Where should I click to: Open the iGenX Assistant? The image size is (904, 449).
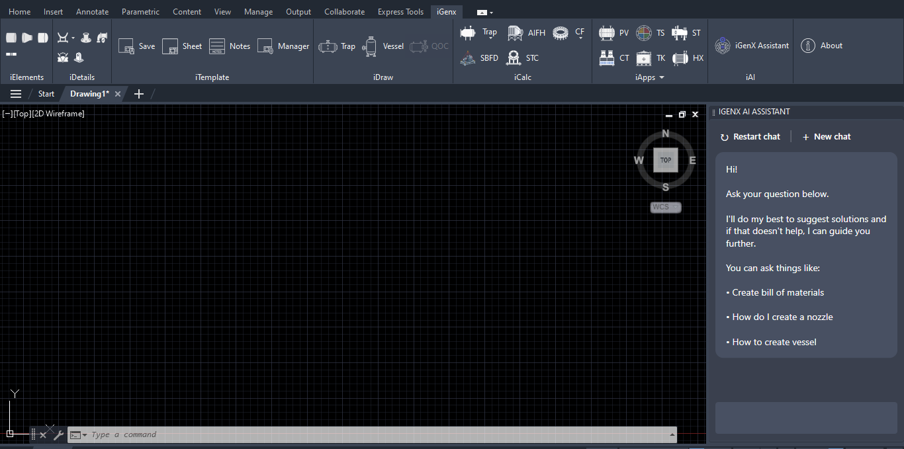click(752, 46)
